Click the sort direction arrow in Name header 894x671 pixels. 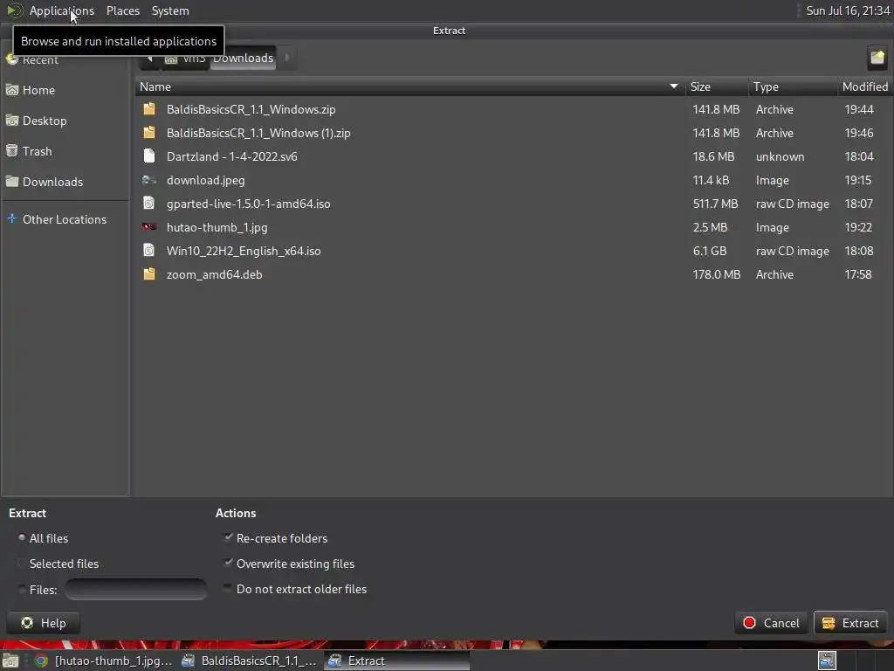(673, 86)
